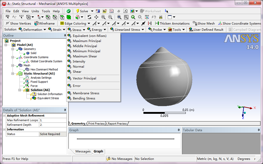This screenshot has height=164, width=263.
Task: Select Hex Dominant Method in outline
Action: click(x=44, y=69)
